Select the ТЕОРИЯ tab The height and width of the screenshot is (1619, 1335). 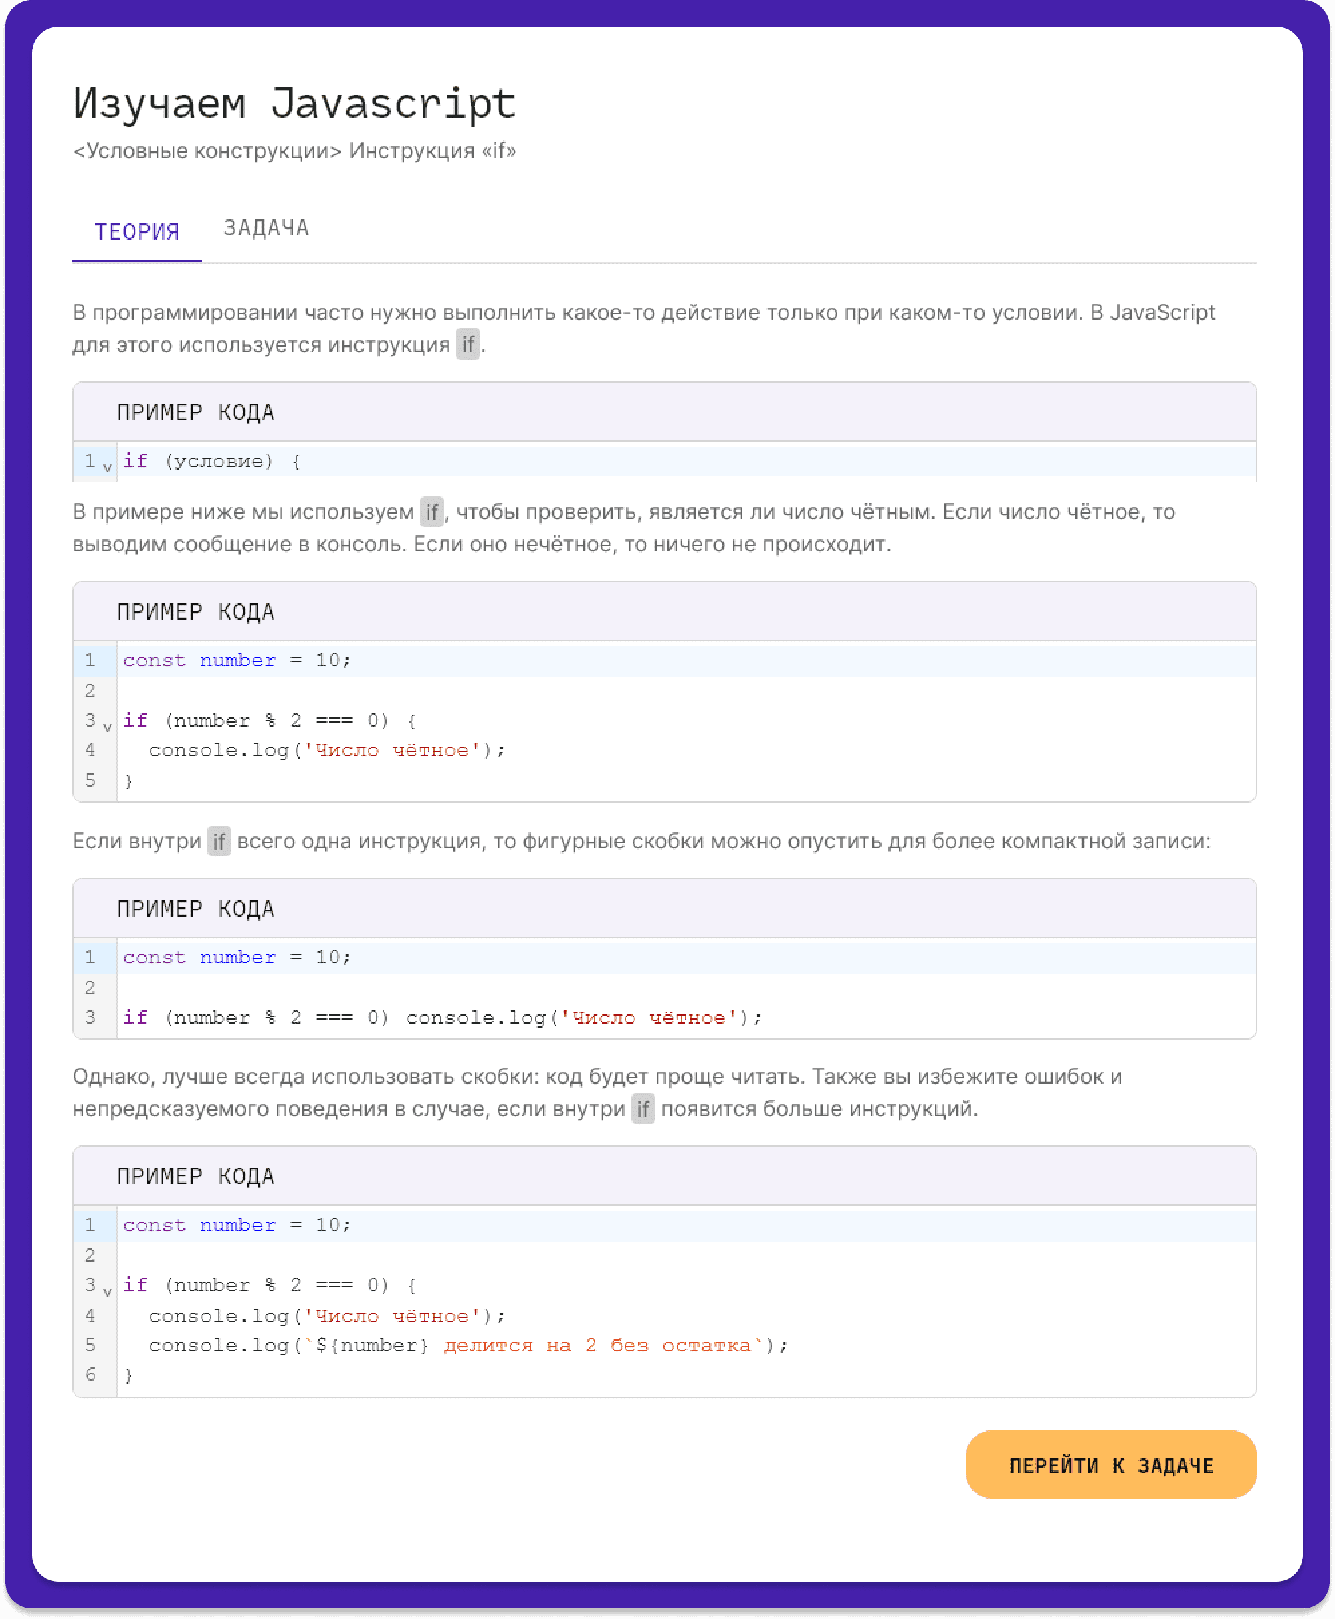click(137, 231)
